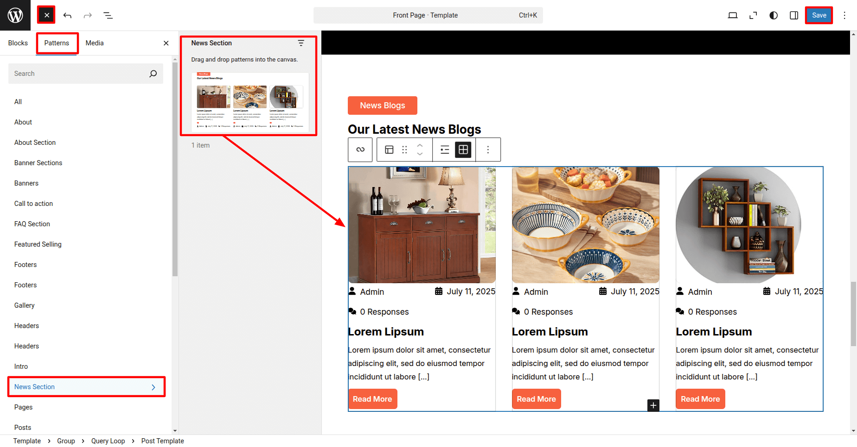Click the Query Loop block link icon

coord(360,149)
